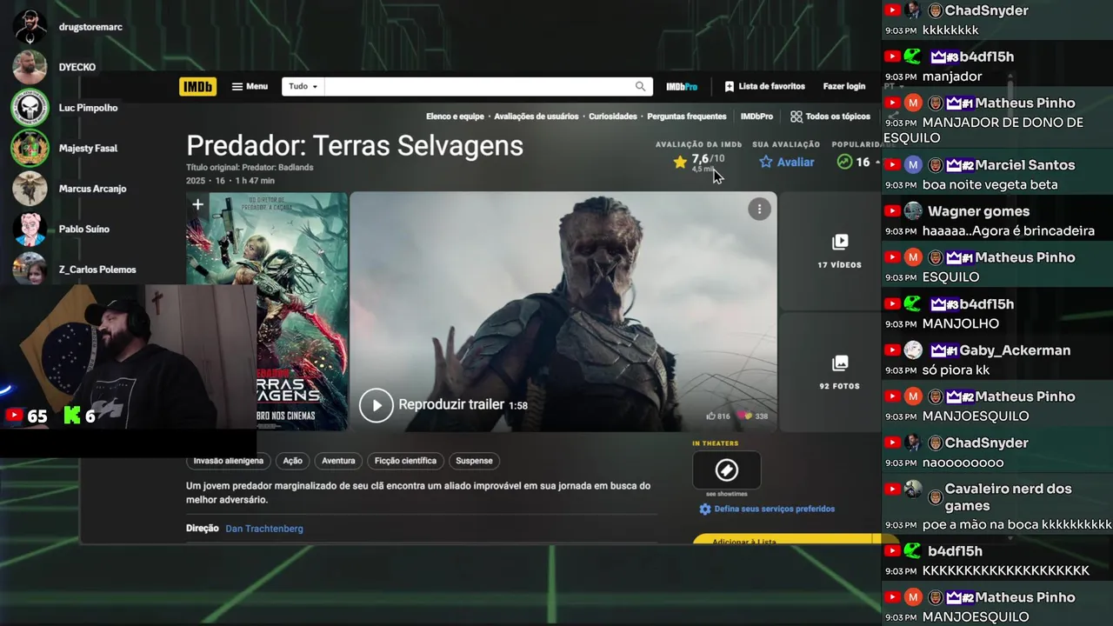Click the 'só piora kk' chat message
The height and width of the screenshot is (626, 1113).
coord(956,370)
